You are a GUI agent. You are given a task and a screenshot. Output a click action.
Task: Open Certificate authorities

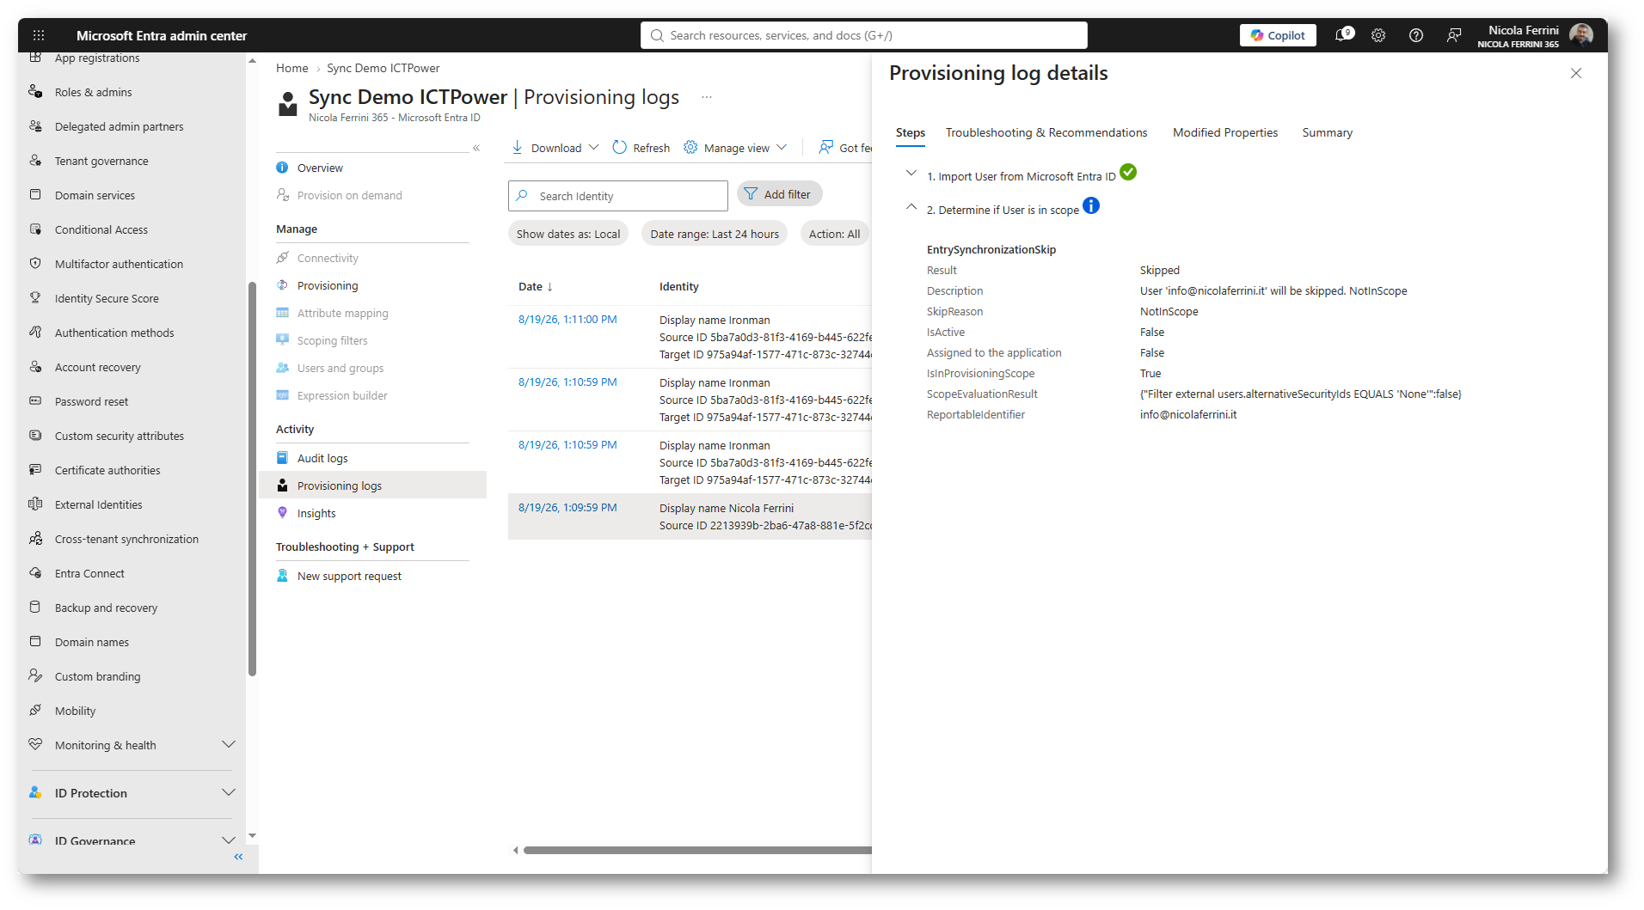[x=107, y=470]
